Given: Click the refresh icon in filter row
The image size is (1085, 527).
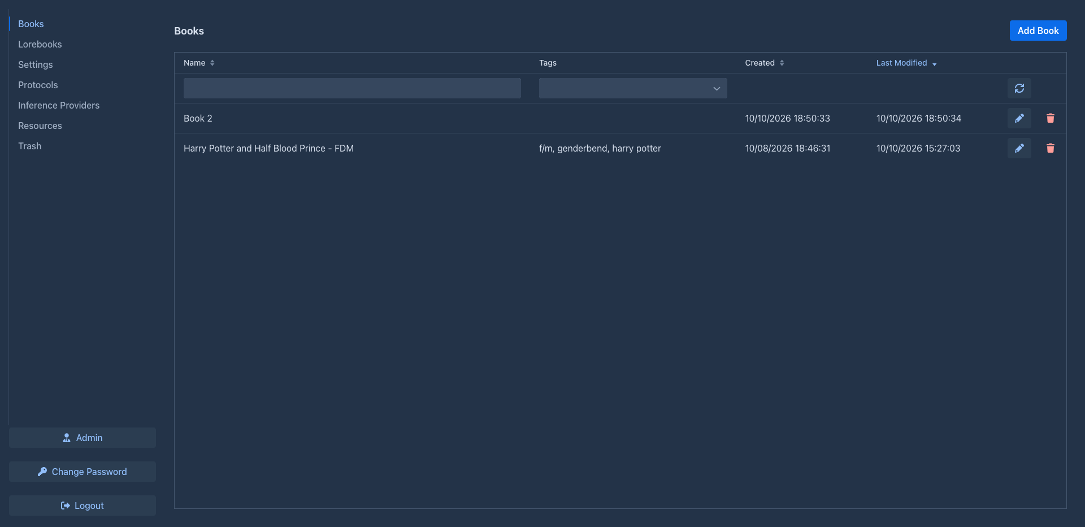Looking at the screenshot, I should (1019, 88).
